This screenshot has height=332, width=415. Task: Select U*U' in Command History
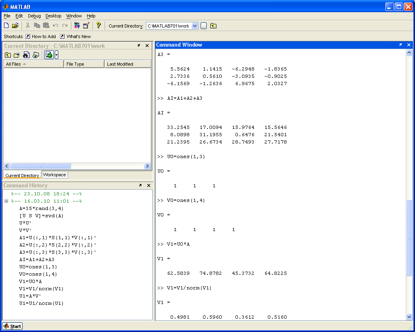tap(25, 223)
